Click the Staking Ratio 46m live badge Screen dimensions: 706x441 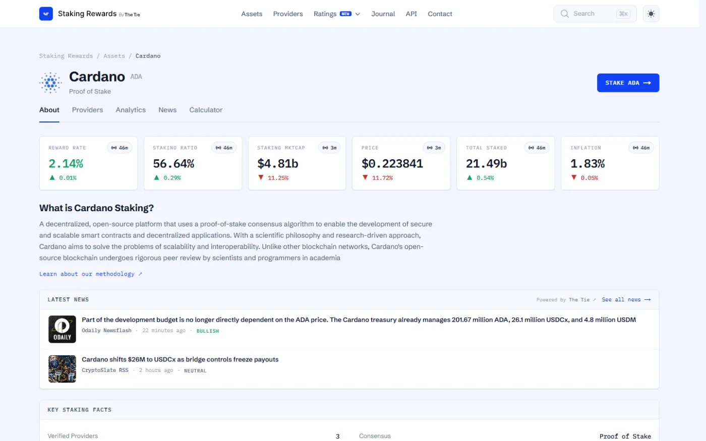224,148
